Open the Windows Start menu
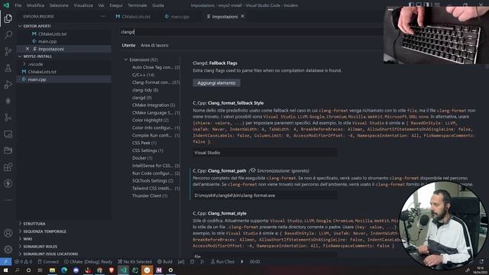Image resolution: width=489 pixels, height=275 pixels. click(5, 270)
